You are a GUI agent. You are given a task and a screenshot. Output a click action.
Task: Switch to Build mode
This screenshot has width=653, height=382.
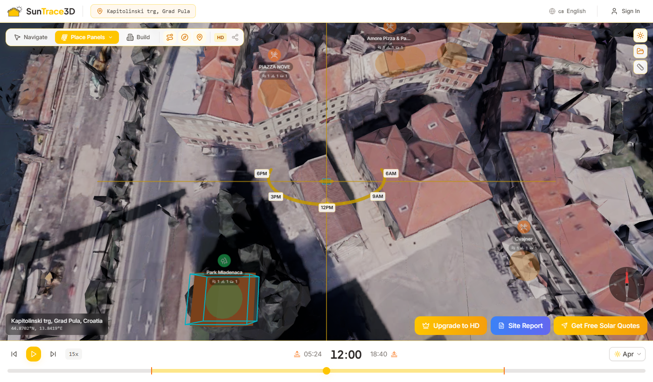click(139, 37)
